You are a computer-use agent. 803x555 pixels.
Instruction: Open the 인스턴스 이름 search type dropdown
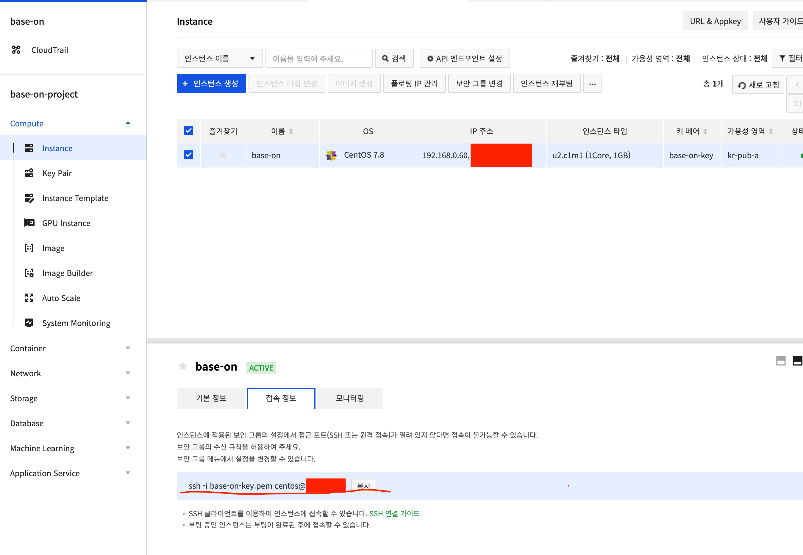(x=220, y=58)
